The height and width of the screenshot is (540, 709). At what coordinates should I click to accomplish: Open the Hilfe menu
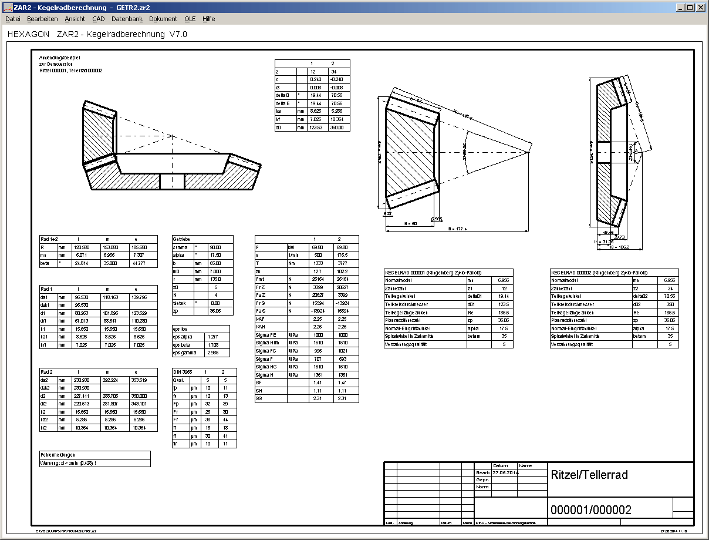[209, 19]
